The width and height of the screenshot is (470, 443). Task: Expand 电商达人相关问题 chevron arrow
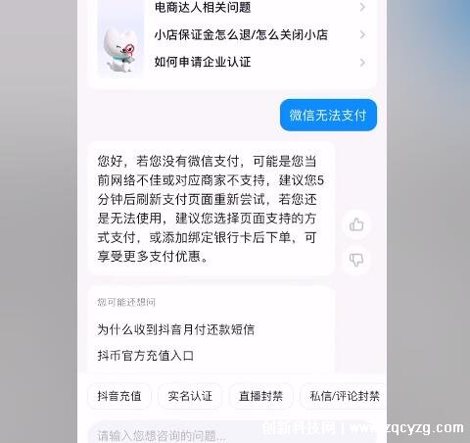[362, 7]
